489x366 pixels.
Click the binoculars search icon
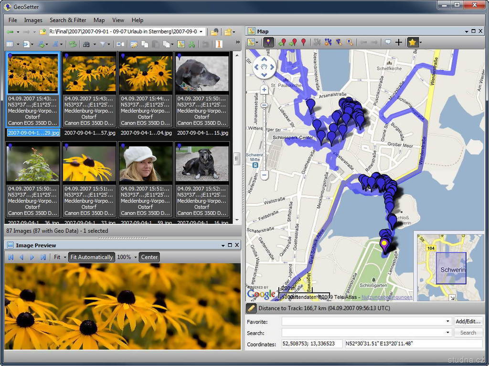pyautogui.click(x=86, y=44)
